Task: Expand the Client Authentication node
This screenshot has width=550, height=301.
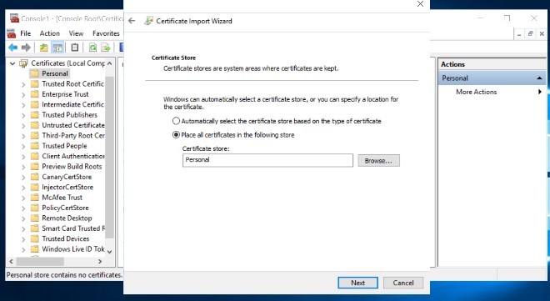Action: point(23,157)
